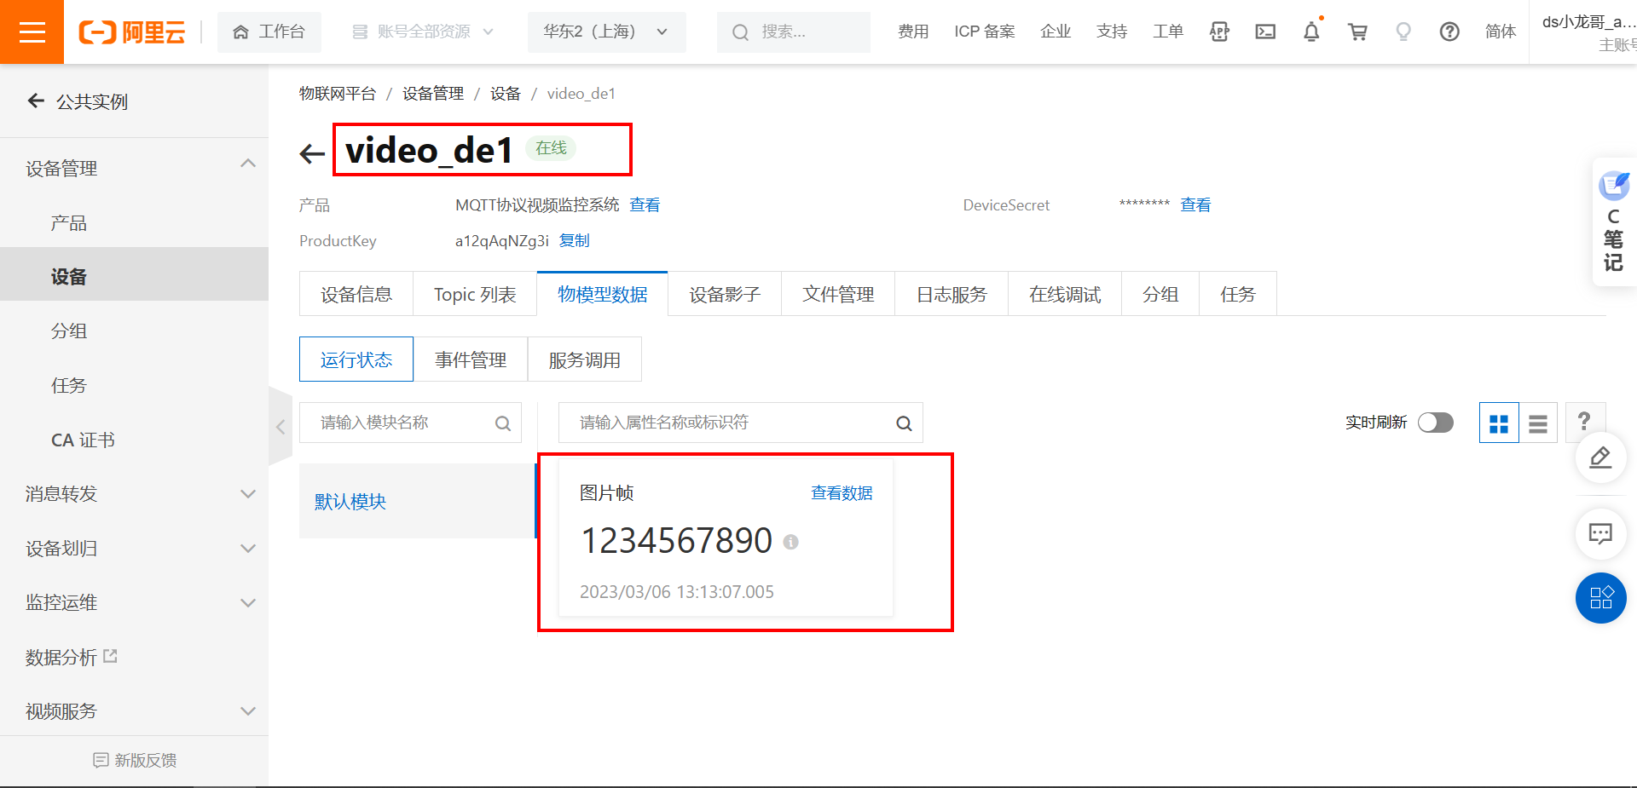Viewport: 1637px width, 788px height.
Task: Switch to list view
Action: click(1538, 423)
